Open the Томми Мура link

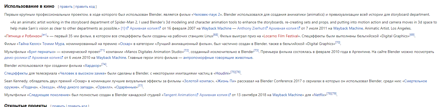pyautogui.click(x=53, y=44)
